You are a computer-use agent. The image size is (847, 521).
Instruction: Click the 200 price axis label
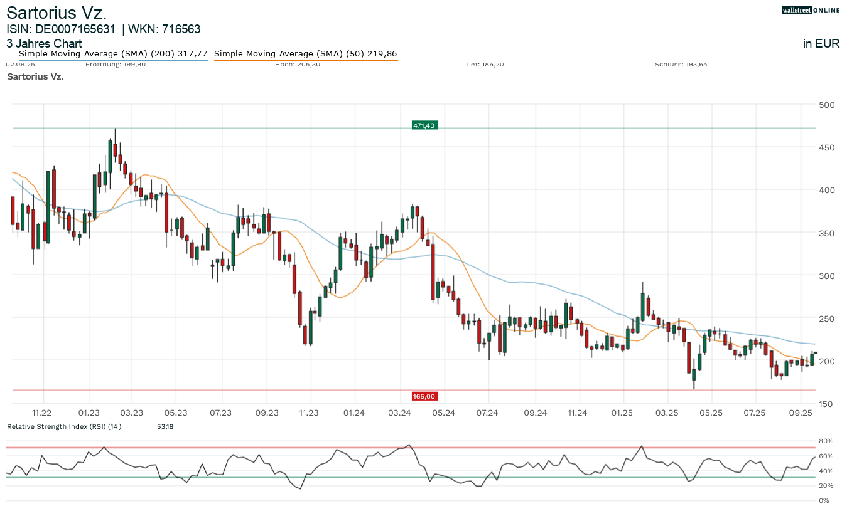click(827, 361)
